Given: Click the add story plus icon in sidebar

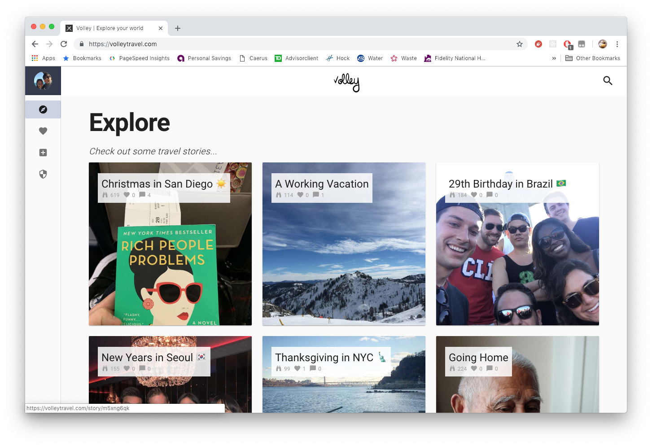Looking at the screenshot, I should 43,153.
